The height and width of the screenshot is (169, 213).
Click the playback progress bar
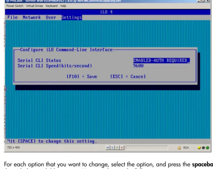click(147, 147)
